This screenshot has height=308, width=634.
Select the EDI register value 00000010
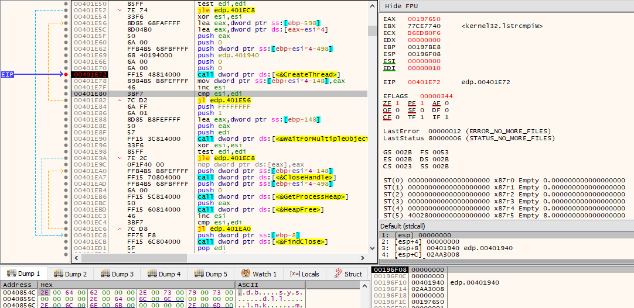(x=424, y=68)
